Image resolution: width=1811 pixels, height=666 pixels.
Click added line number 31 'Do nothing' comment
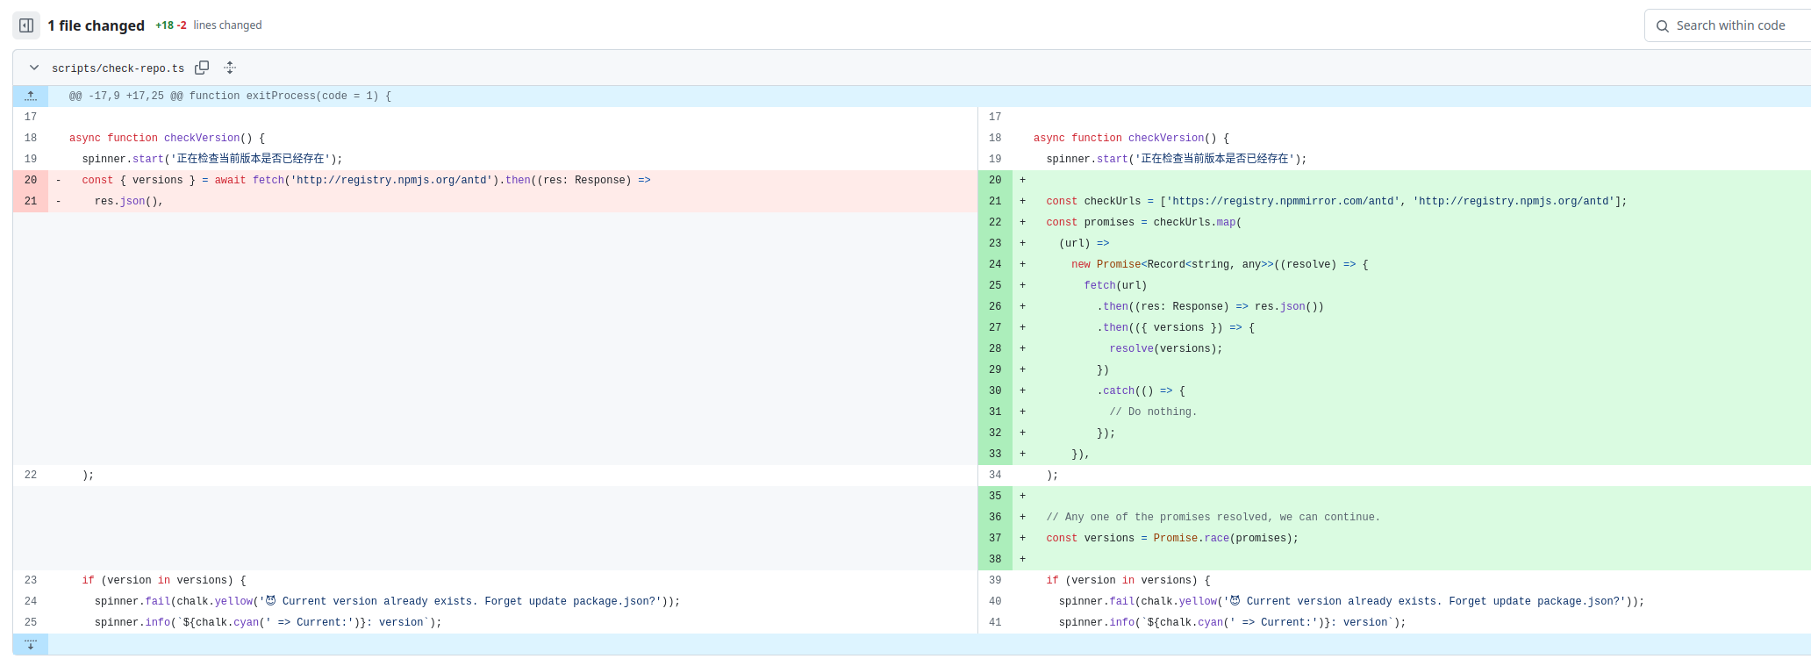pyautogui.click(x=995, y=412)
